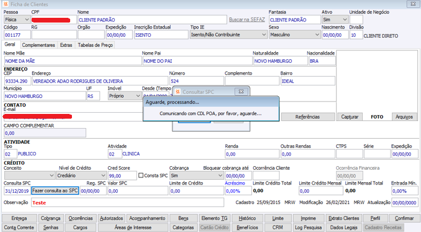Image resolution: width=421 pixels, height=232 pixels.
Task: Click the Observação text field
Action: click(127, 202)
